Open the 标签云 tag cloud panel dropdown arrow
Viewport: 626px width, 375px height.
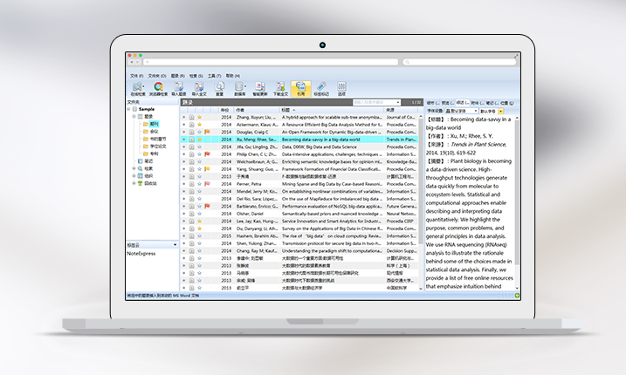pyautogui.click(x=175, y=245)
